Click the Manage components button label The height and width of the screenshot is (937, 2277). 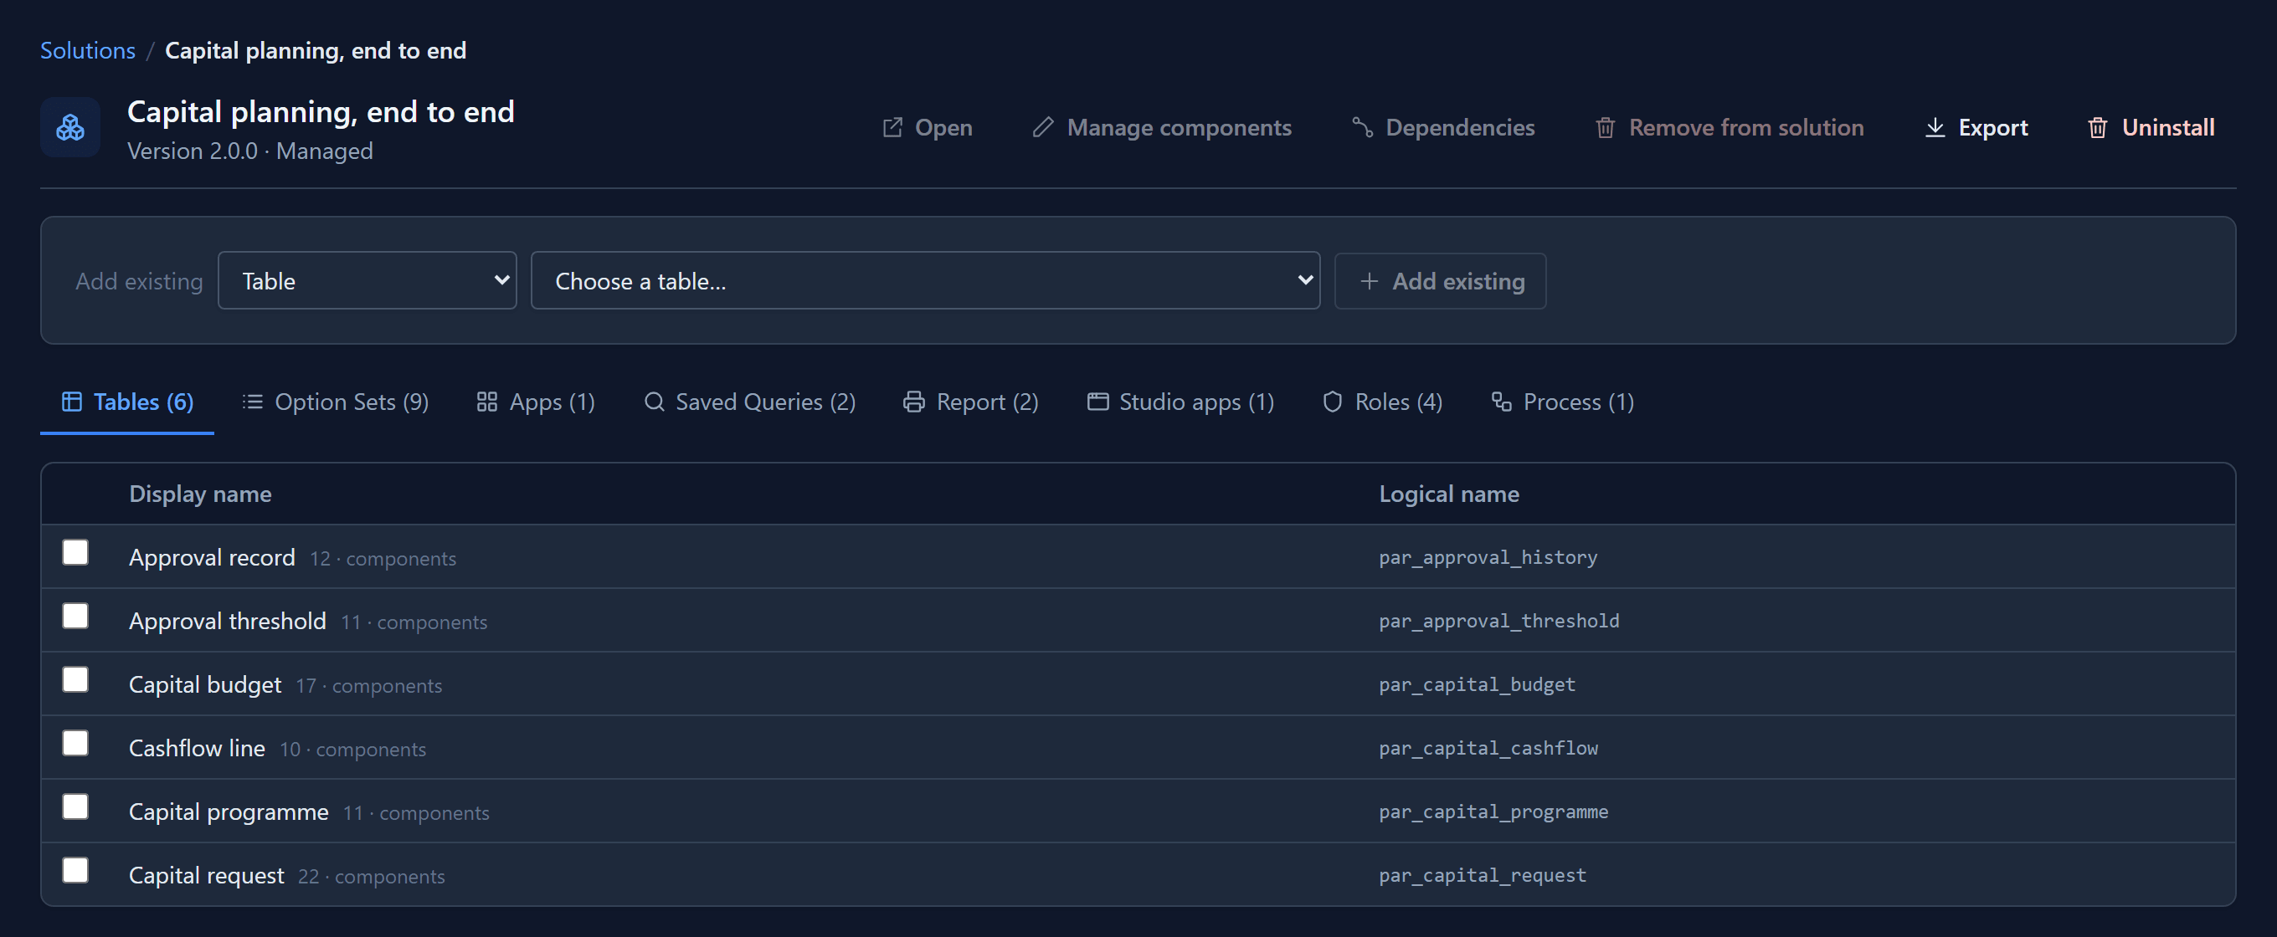click(1179, 128)
